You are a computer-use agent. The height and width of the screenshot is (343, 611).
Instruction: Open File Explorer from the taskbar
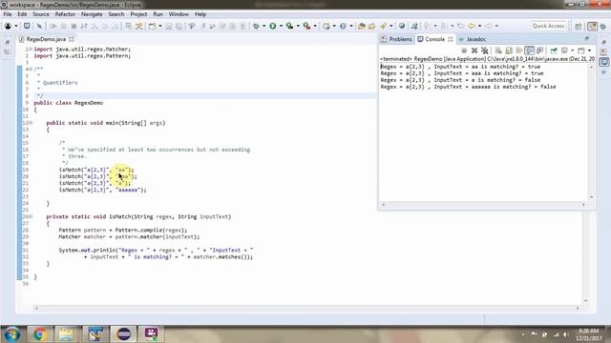click(x=66, y=334)
